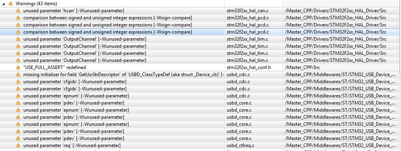Screen dimensions: 401x151
Task: Click the usbd_ctlreq.c resource cell
Action: 254,145
